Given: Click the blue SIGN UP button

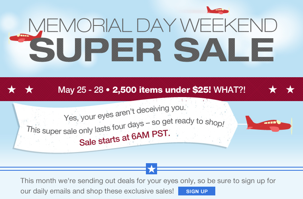Looking at the screenshot, I should (197, 191).
